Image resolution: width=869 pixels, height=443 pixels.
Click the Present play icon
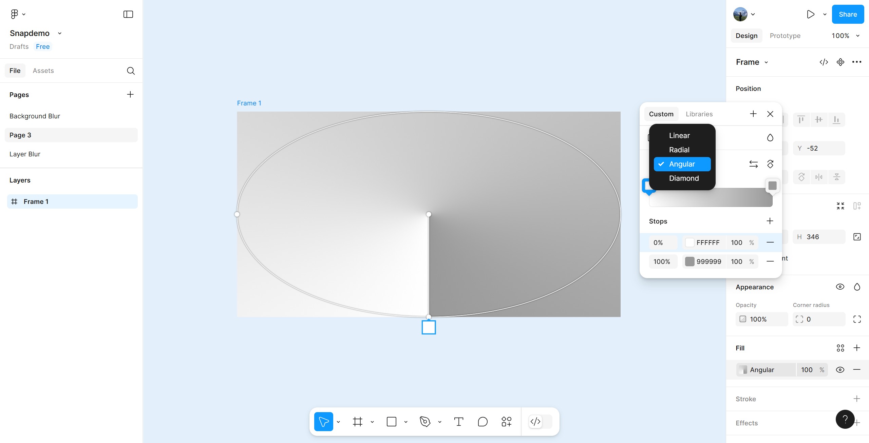[x=810, y=14]
